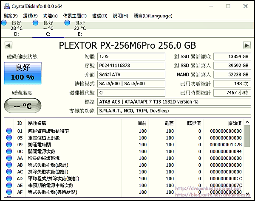Click the 屬性名稱 column header
The image size is (255, 201).
coord(74,123)
